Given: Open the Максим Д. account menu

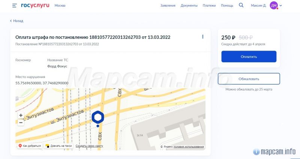Looking at the screenshot, I should tap(259, 6).
